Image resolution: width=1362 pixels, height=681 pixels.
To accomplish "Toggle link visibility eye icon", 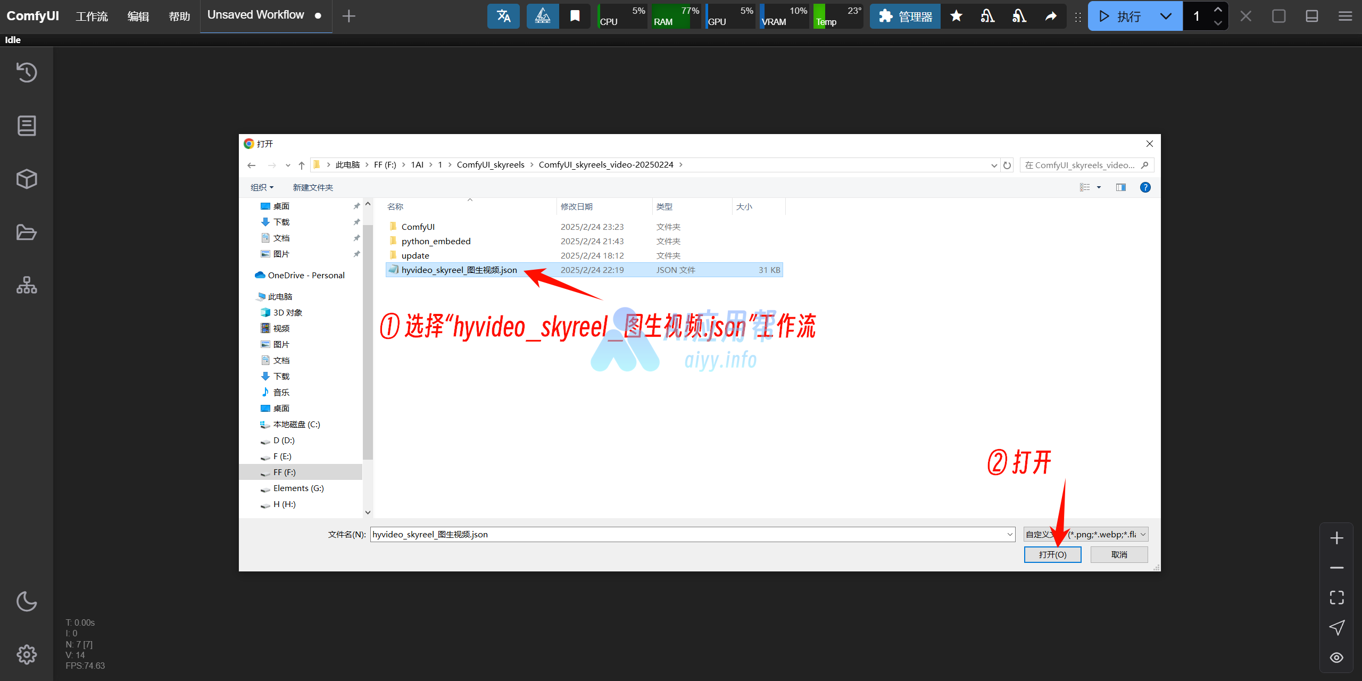I will click(x=1336, y=658).
